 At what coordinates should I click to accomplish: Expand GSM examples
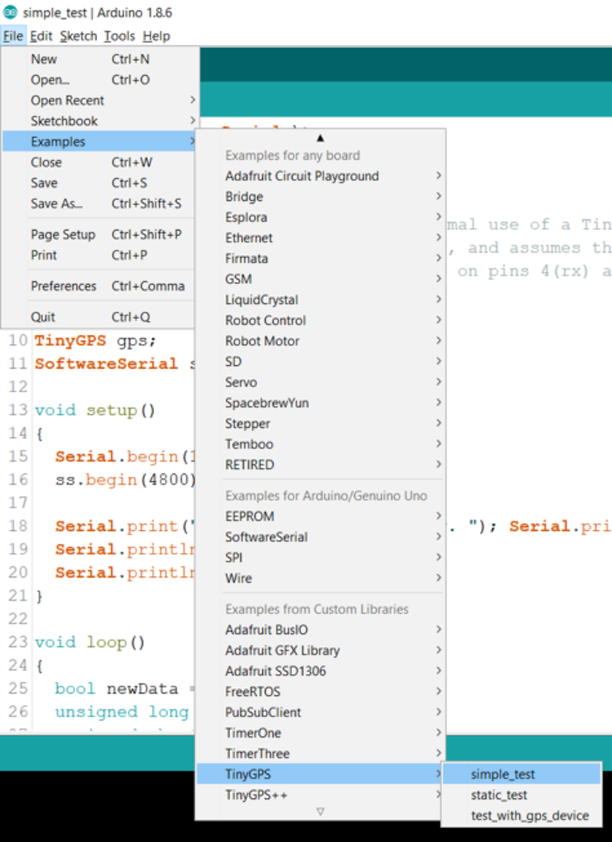point(320,280)
